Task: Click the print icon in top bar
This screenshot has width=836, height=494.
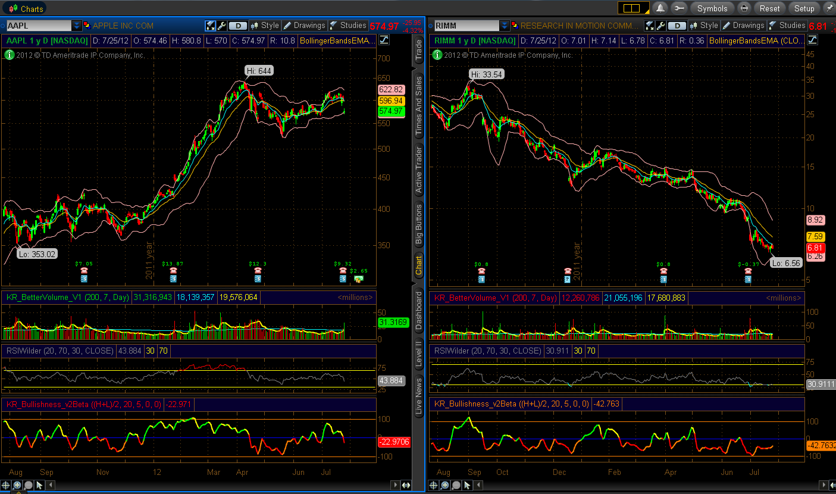Action: pos(744,8)
